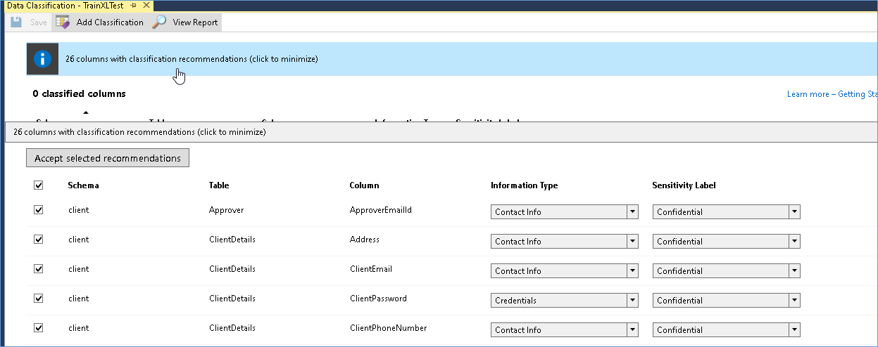Click the pin icon on the document tab
878x347 pixels.
[x=133, y=5]
